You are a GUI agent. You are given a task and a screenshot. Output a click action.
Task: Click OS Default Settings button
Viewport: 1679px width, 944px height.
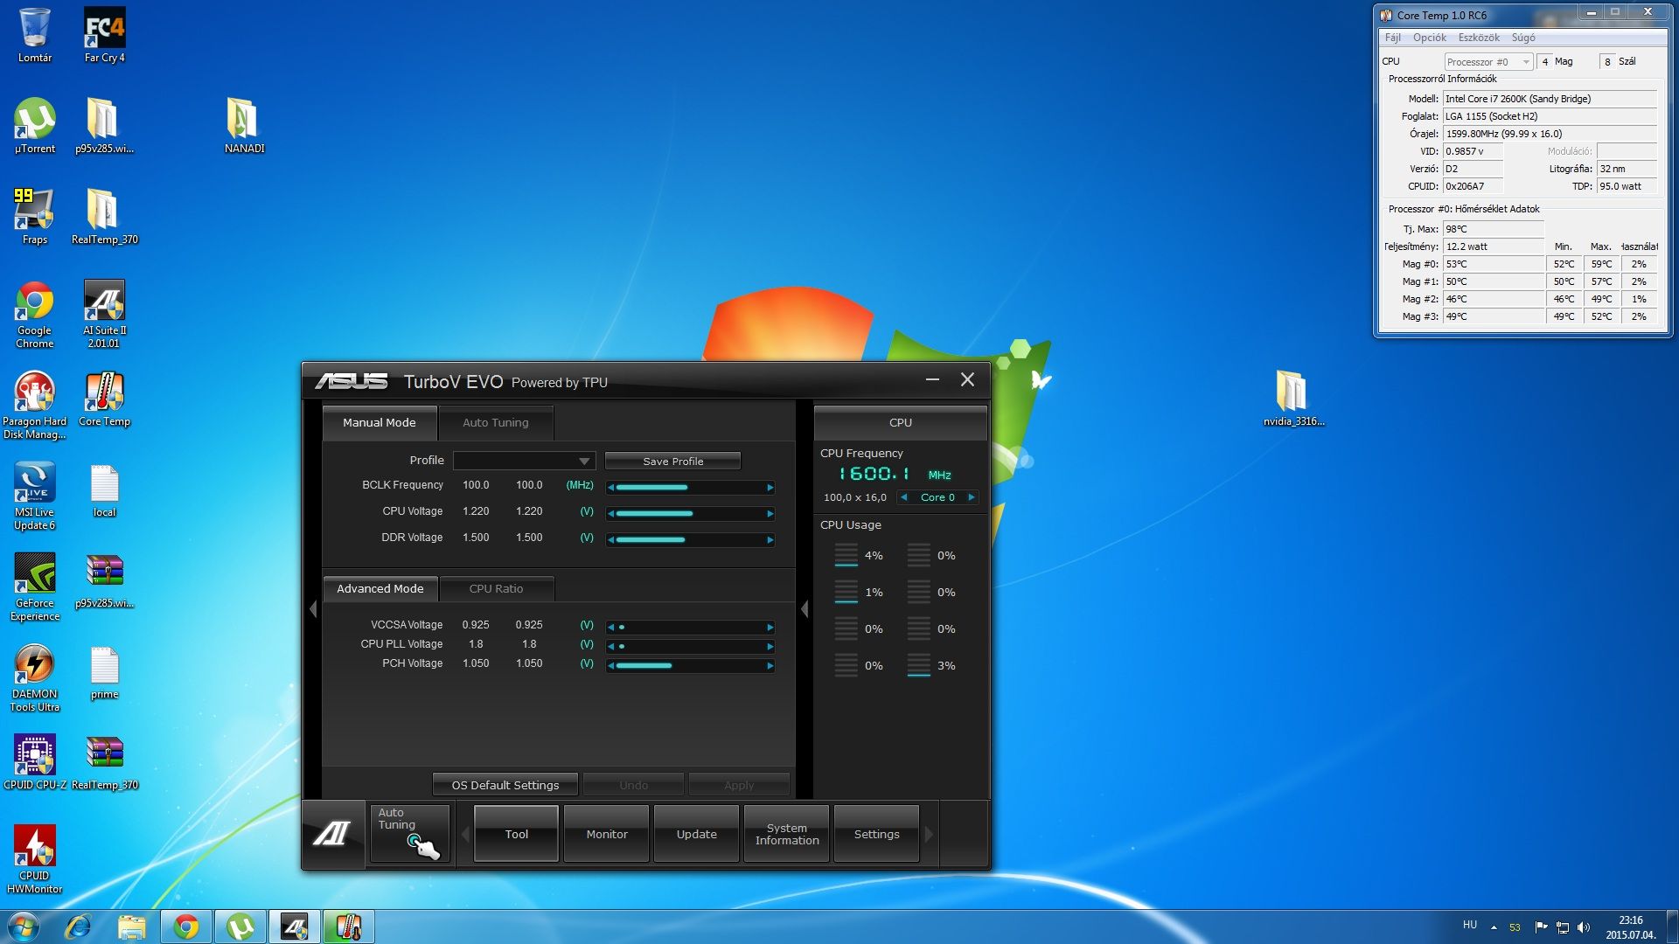pos(505,785)
